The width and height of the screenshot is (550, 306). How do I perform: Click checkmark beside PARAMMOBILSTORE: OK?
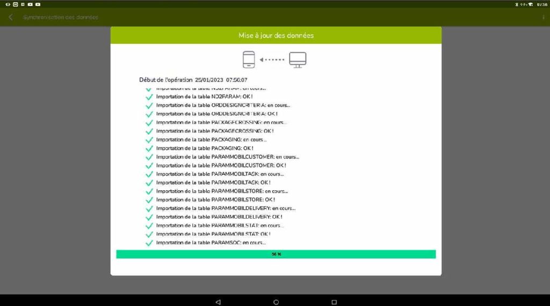click(x=149, y=200)
